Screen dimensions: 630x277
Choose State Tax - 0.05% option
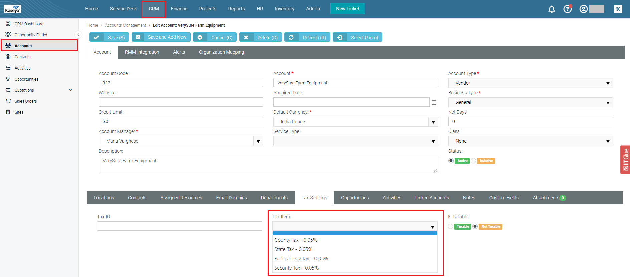[293, 249]
